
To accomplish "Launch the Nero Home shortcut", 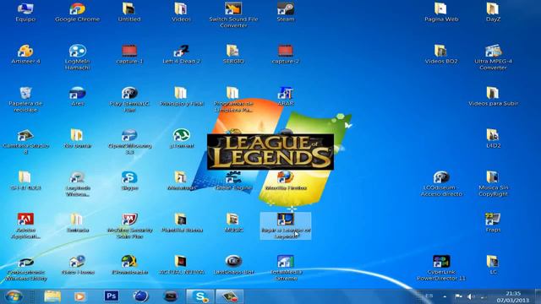I will point(77,265).
